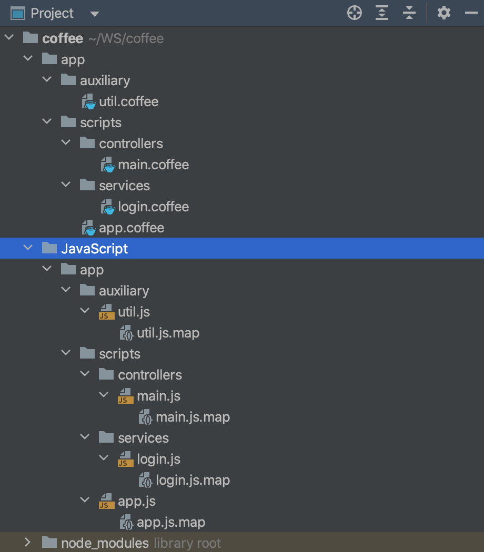
Task: Open the Project view dropdown arrow
Action: tap(94, 13)
